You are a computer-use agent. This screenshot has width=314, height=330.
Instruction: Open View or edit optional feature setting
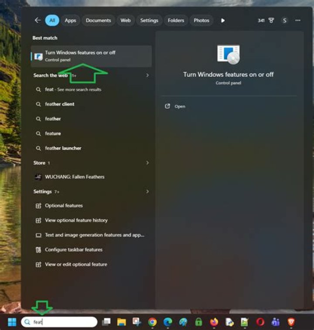coord(91,265)
